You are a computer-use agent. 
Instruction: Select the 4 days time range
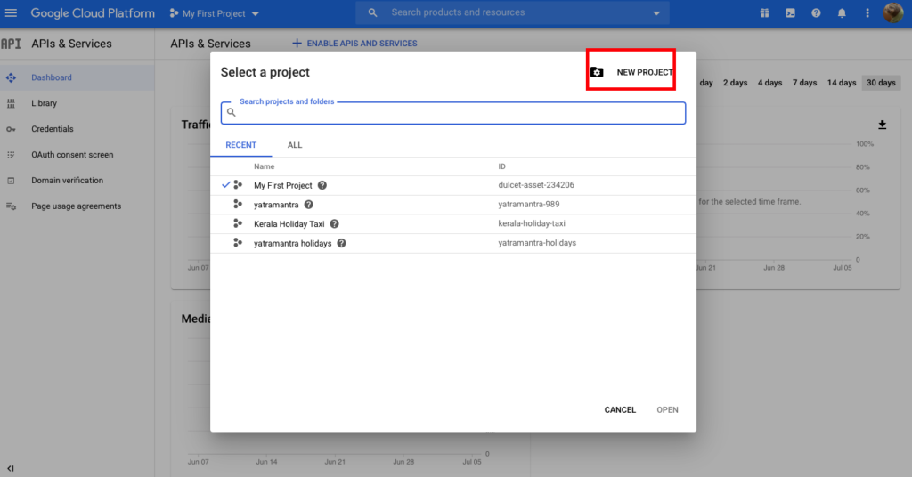tap(769, 83)
